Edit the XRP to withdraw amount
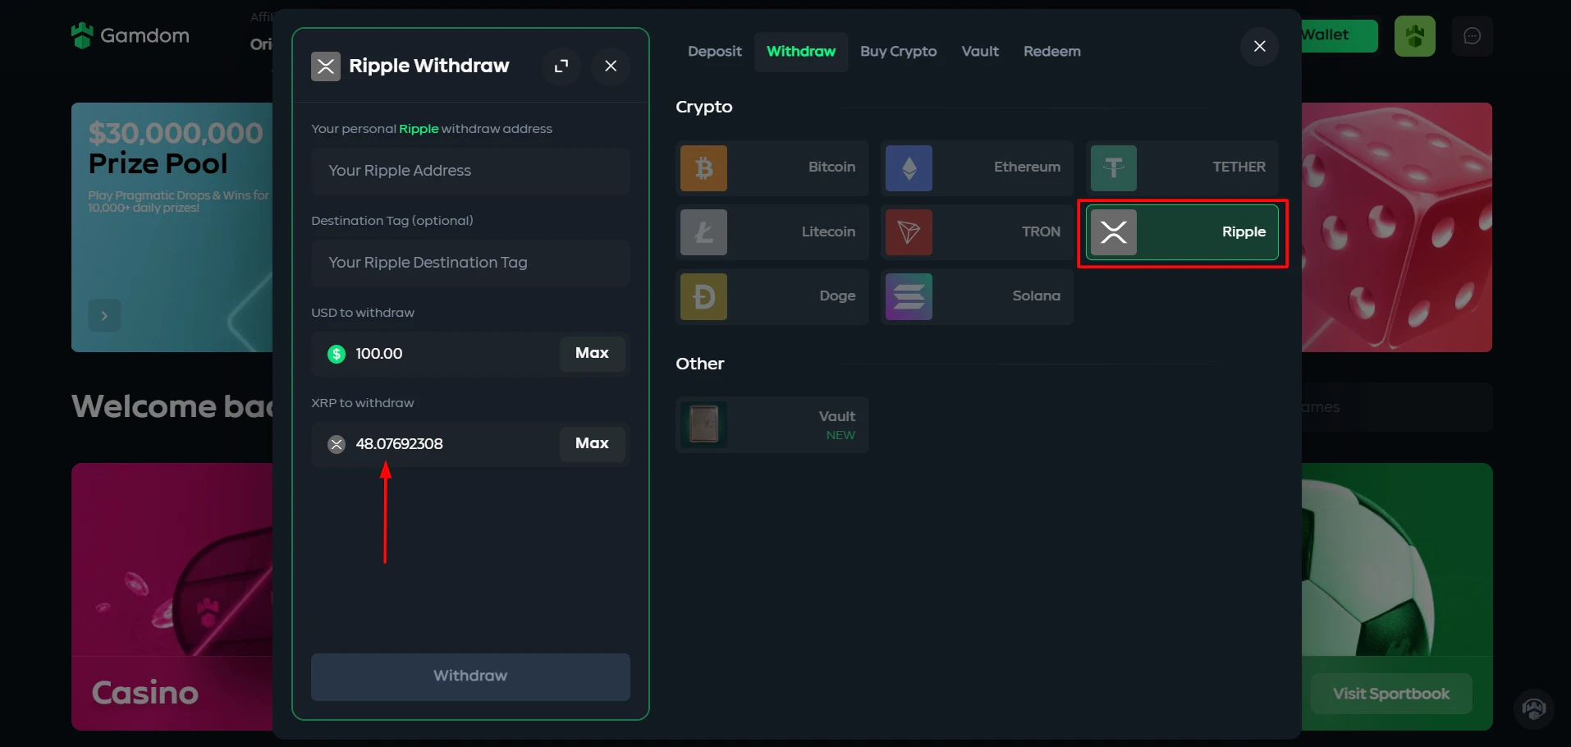Screen dimensions: 1571x747 [435, 444]
